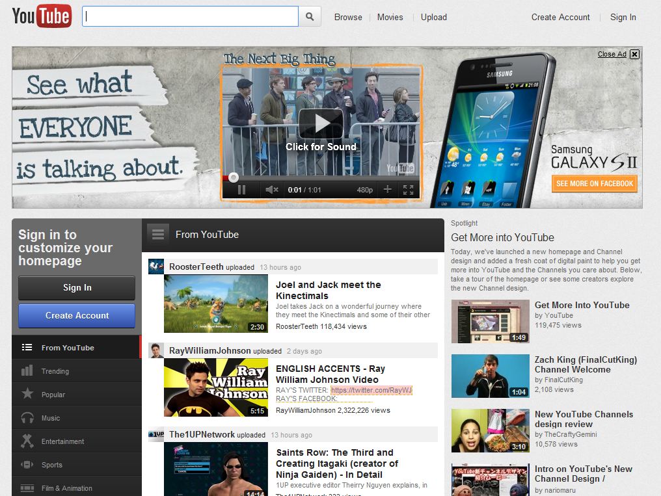This screenshot has height=496, width=661.
Task: Close the Samsung banner ad
Action: pyautogui.click(x=634, y=54)
